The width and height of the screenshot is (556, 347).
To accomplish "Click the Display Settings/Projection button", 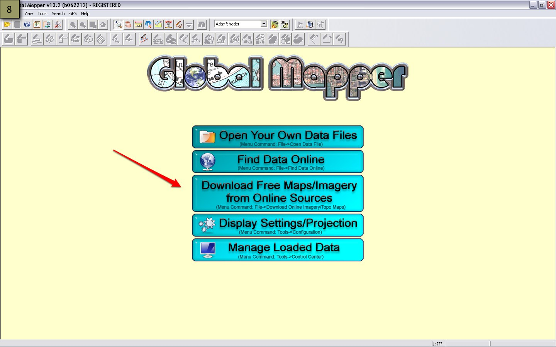I will 278,225.
